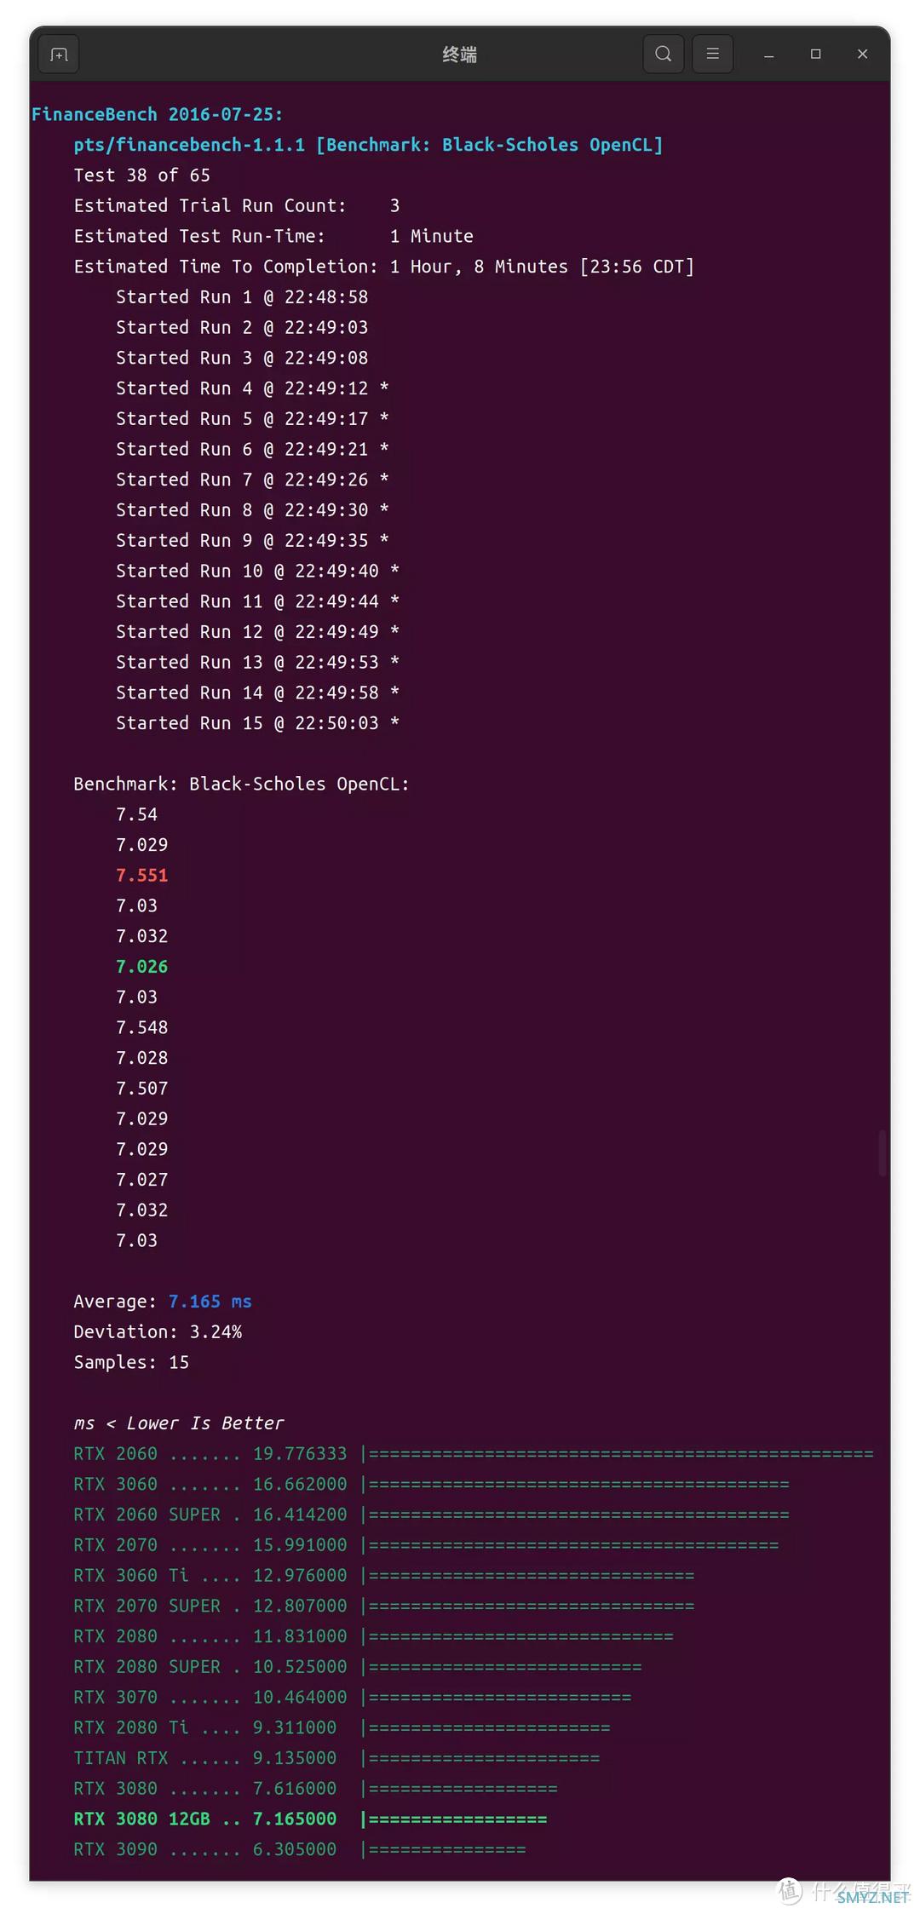Click the terminal search icon

(663, 55)
